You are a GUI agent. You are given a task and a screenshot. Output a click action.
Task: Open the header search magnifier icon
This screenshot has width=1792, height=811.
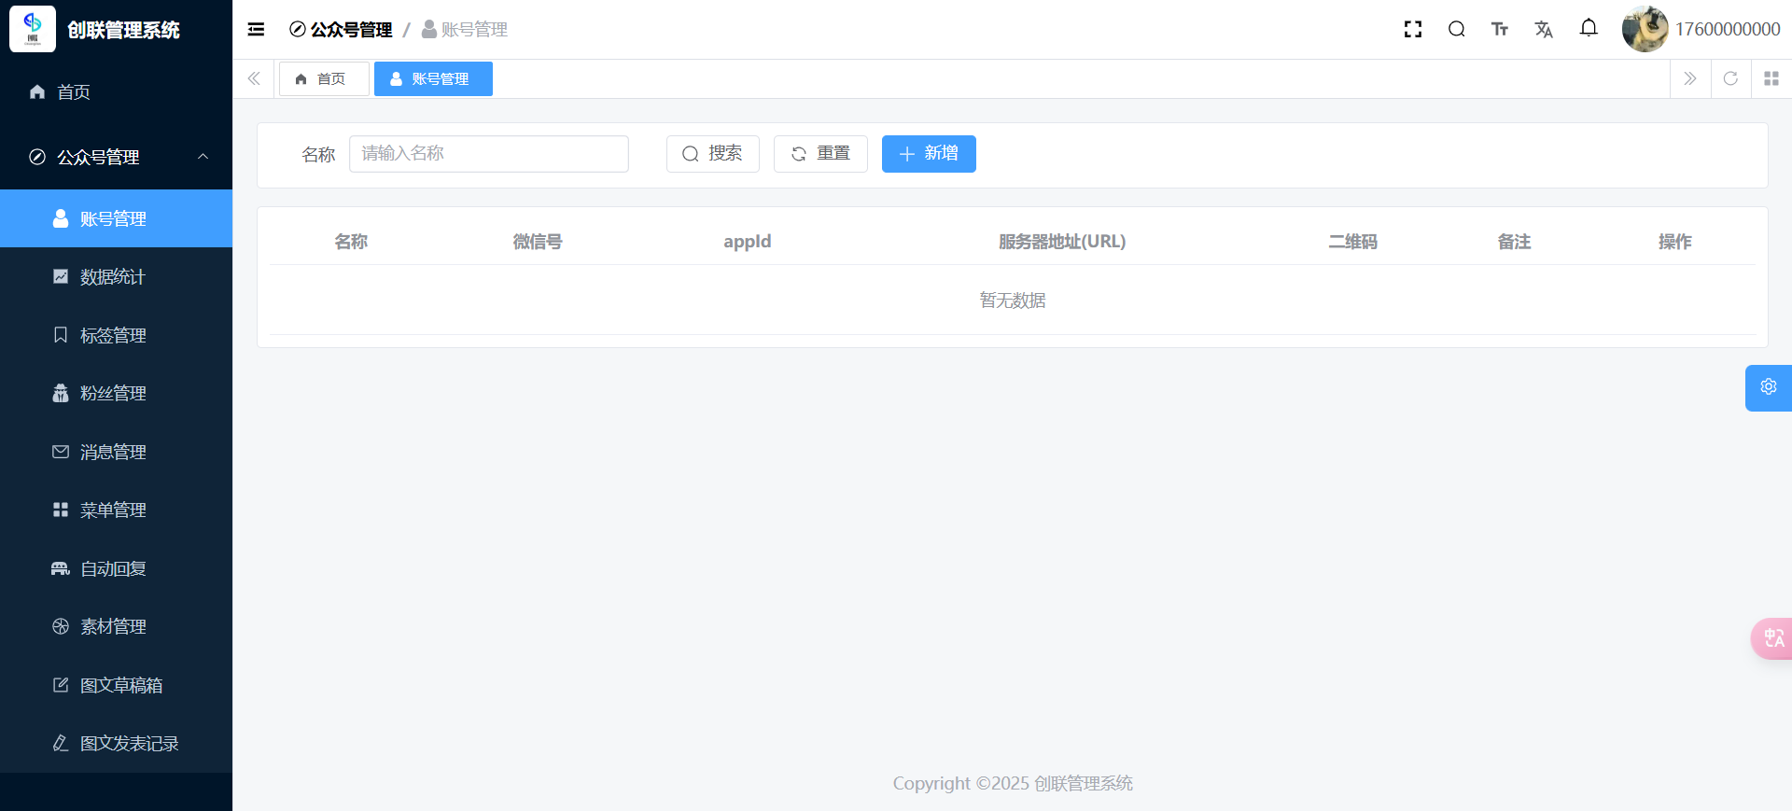click(1456, 30)
